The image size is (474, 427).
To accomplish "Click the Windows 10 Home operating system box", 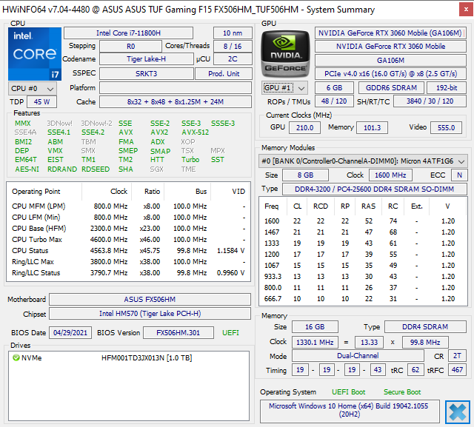I will pos(350,411).
